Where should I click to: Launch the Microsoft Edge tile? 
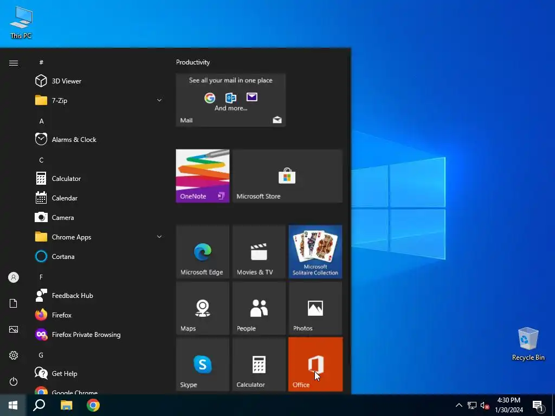(203, 251)
